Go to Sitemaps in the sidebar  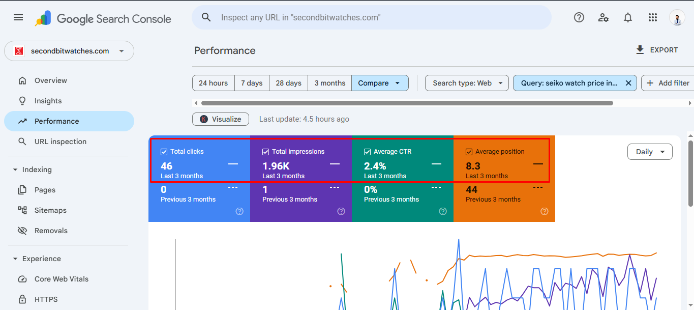(50, 210)
